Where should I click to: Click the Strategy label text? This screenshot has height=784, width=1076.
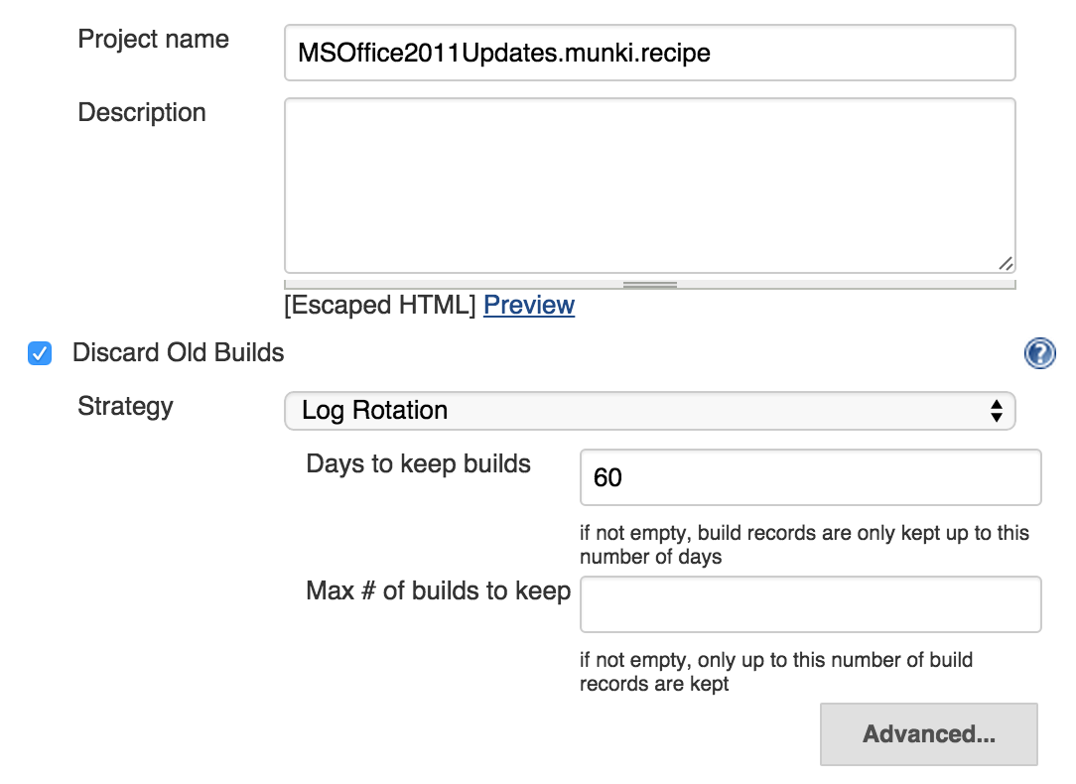click(126, 406)
